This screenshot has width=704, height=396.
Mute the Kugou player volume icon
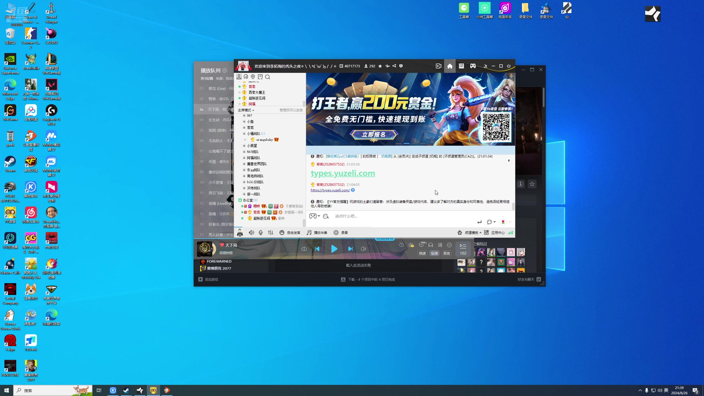tap(363, 249)
